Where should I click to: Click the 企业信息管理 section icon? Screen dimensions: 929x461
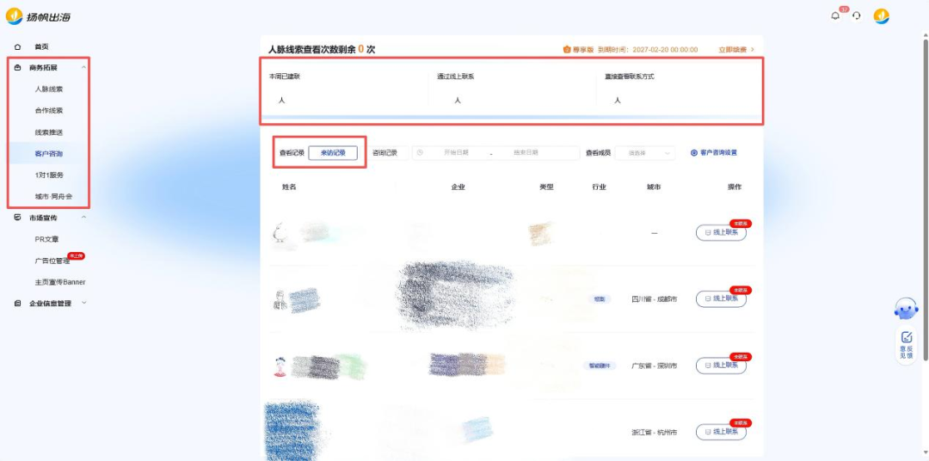pos(18,304)
